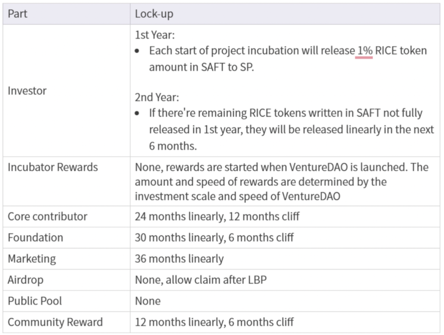The width and height of the screenshot is (444, 335).
Task: Select the "Incubator Rewards" cell
Action: pos(53,167)
